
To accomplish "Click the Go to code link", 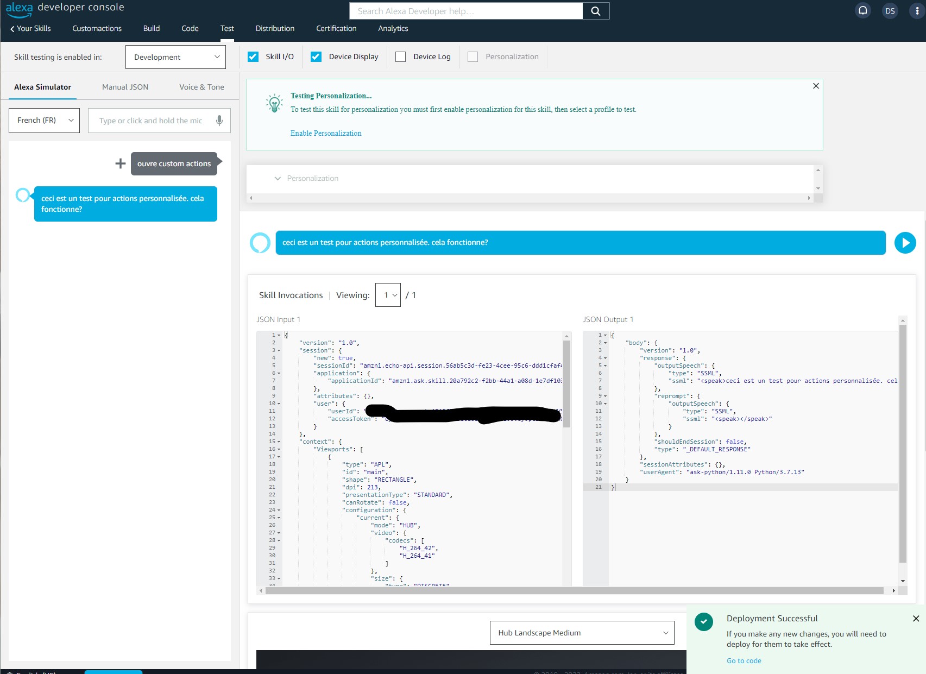I will [744, 661].
